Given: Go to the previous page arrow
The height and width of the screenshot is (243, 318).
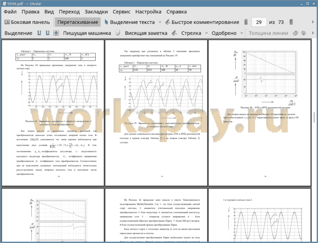Looking at the screenshot, I should click(246, 22).
